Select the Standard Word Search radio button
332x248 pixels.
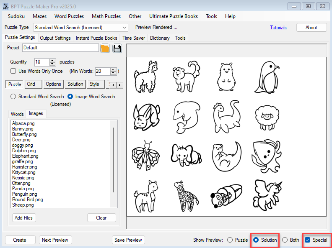pos(13,97)
